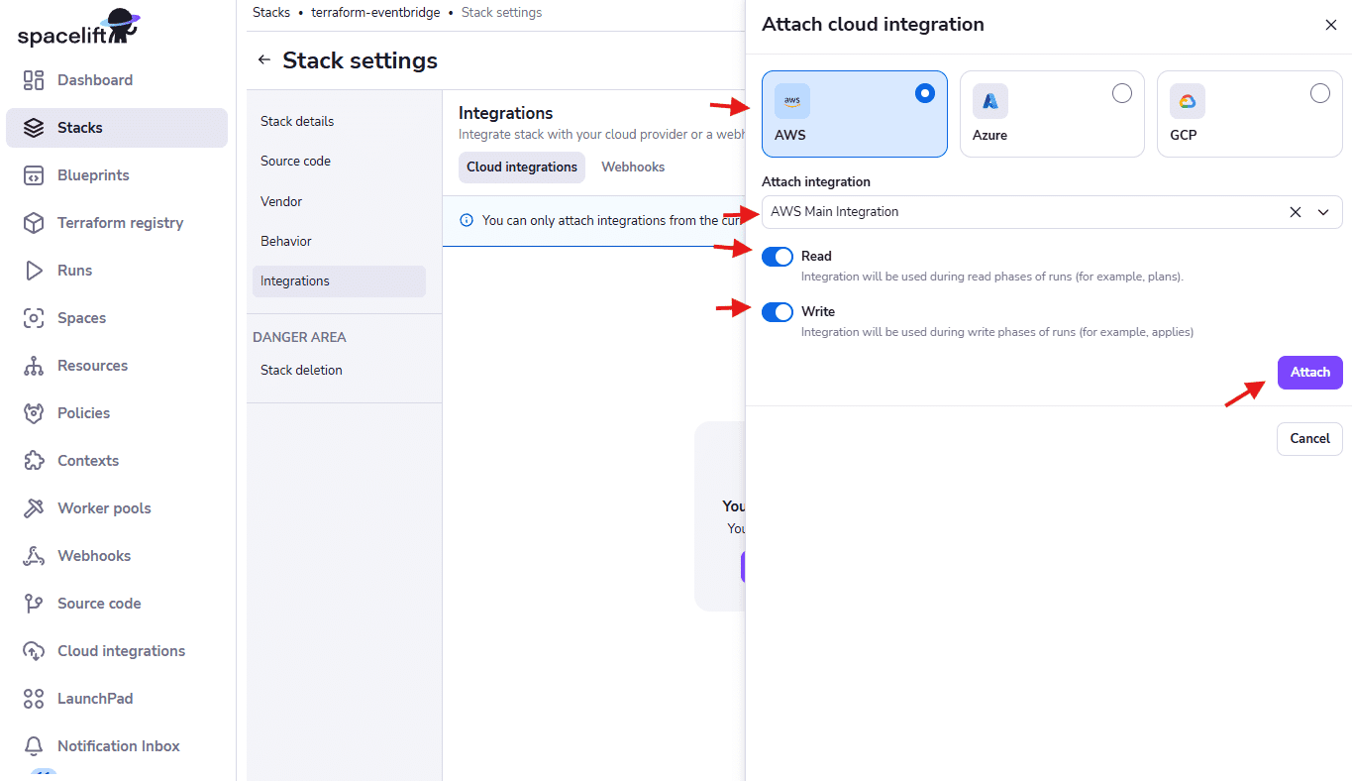
Task: Click the Attach button
Action: [x=1309, y=373]
